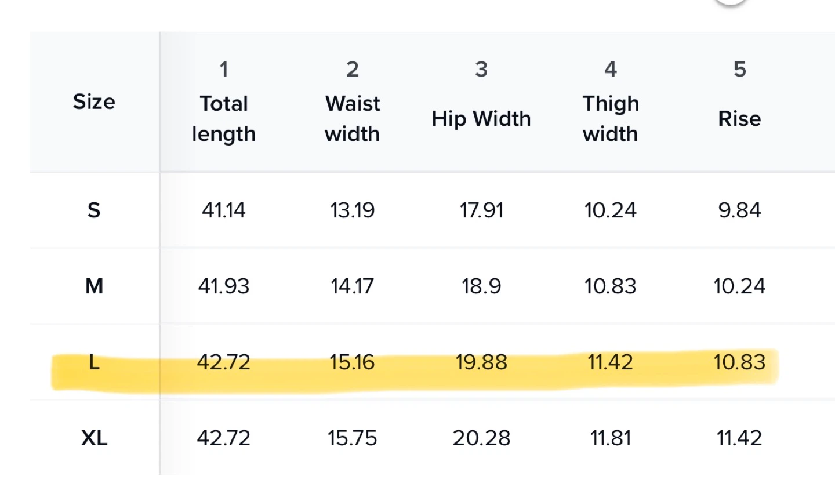Screen dimensions: 835x487
Task: Select the 9.84 rise value
Action: pyautogui.click(x=739, y=210)
